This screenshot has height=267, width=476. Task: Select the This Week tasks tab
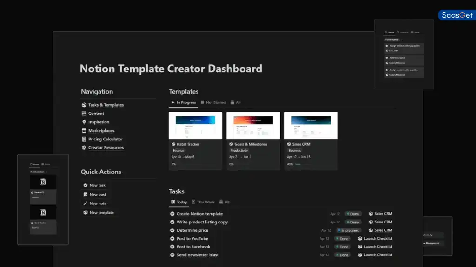pos(203,202)
